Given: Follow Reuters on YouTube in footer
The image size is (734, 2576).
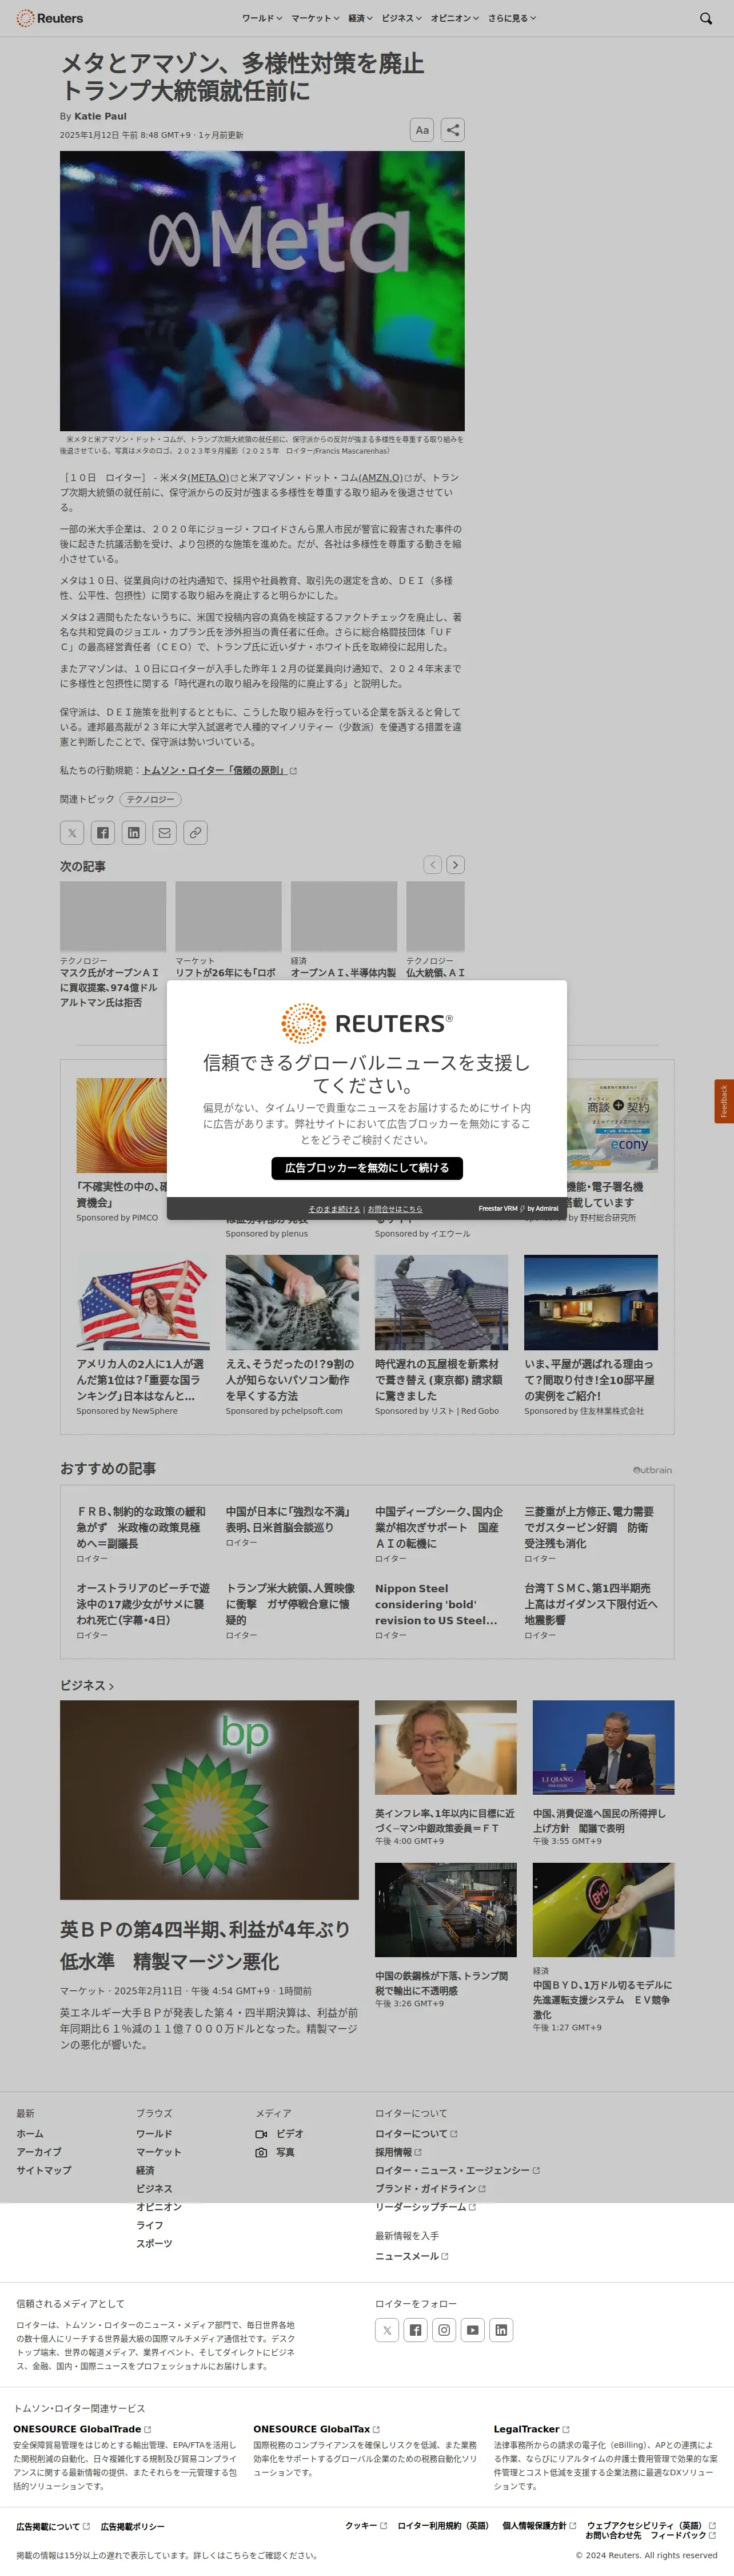Looking at the screenshot, I should [473, 2330].
